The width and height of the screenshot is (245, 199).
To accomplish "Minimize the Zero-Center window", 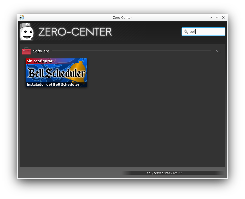I will click(211, 17).
